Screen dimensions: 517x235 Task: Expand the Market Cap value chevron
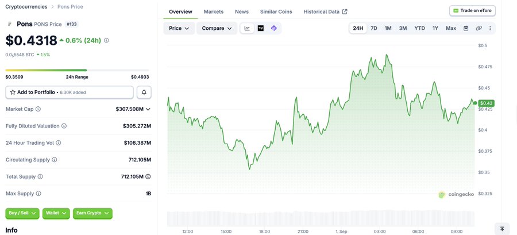click(148, 109)
